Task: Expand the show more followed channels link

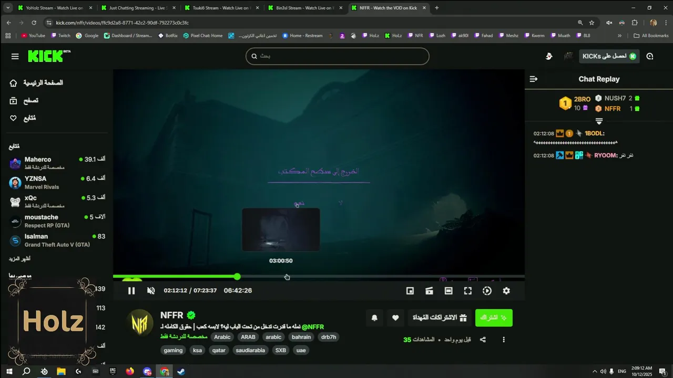Action: point(19,259)
